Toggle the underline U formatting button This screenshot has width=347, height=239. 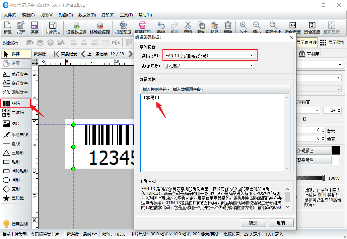[x=304, y=119]
